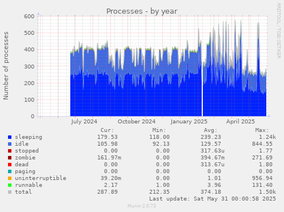
Task: Click the green runnable legend swatch
Action: pyautogui.click(x=10, y=185)
